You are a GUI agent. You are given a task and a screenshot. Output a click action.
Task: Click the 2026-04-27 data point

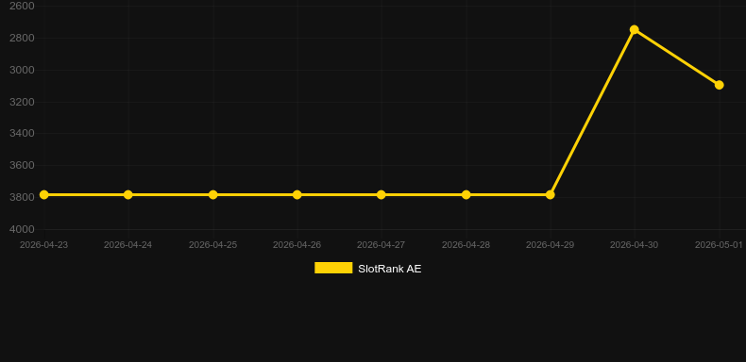point(381,195)
